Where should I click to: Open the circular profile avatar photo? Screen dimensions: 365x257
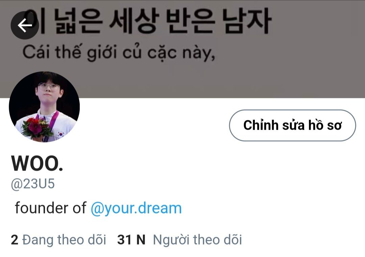[44, 107]
